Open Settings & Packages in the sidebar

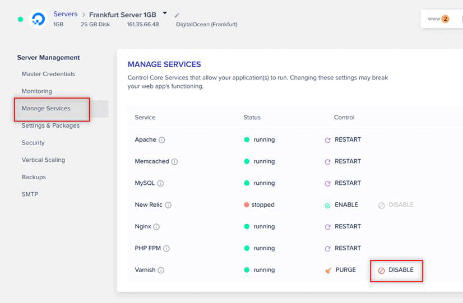(50, 125)
